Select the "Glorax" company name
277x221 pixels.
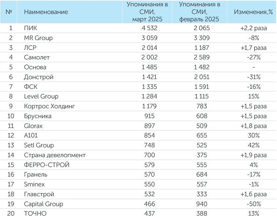[x=33, y=126]
